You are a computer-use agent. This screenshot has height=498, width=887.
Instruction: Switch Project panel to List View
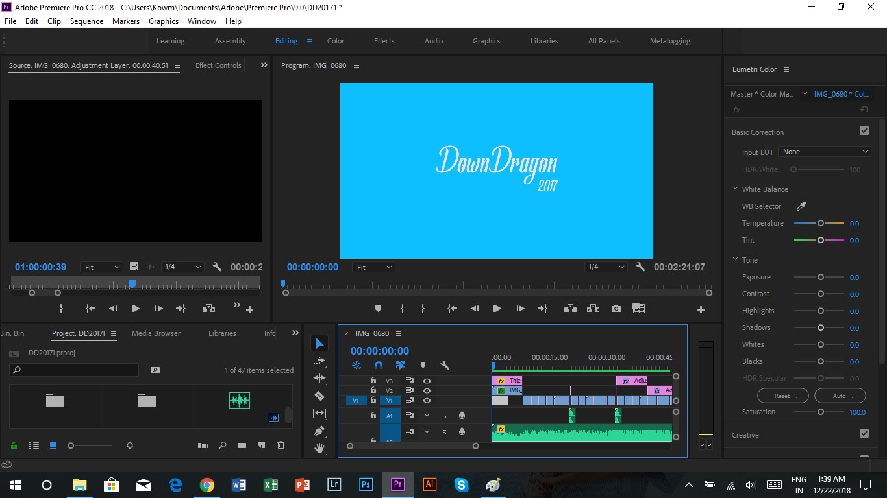(33, 445)
